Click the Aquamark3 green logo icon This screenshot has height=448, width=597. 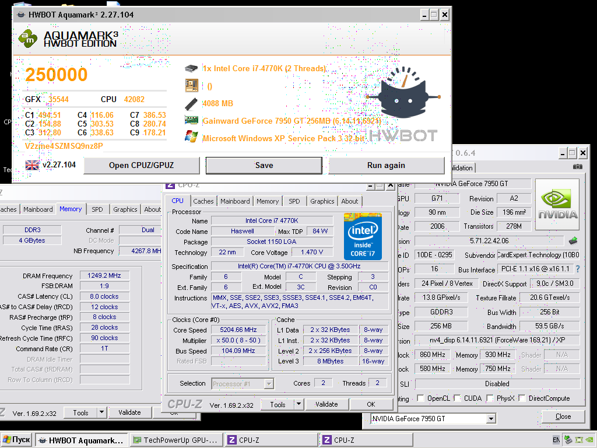pyautogui.click(x=28, y=38)
